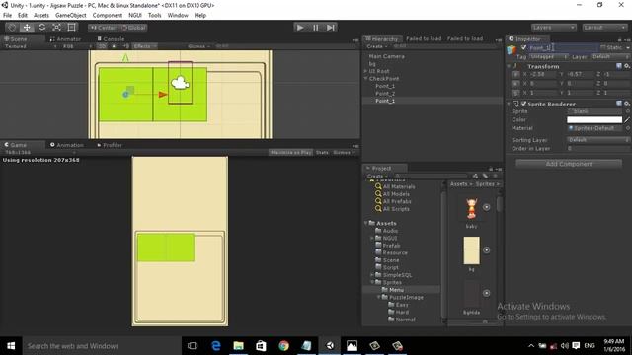Image resolution: width=632 pixels, height=355 pixels.
Task: Open the Layout dropdown
Action: 604,28
